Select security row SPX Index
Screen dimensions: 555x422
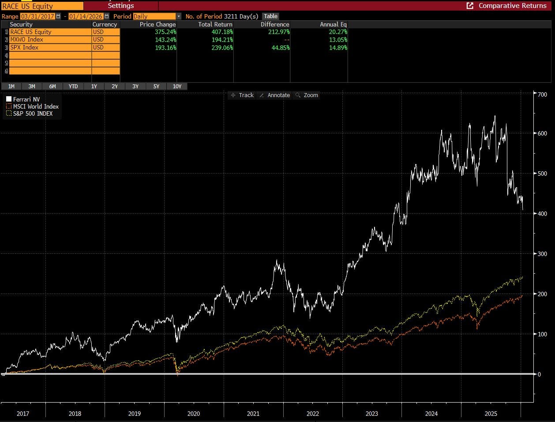50,47
